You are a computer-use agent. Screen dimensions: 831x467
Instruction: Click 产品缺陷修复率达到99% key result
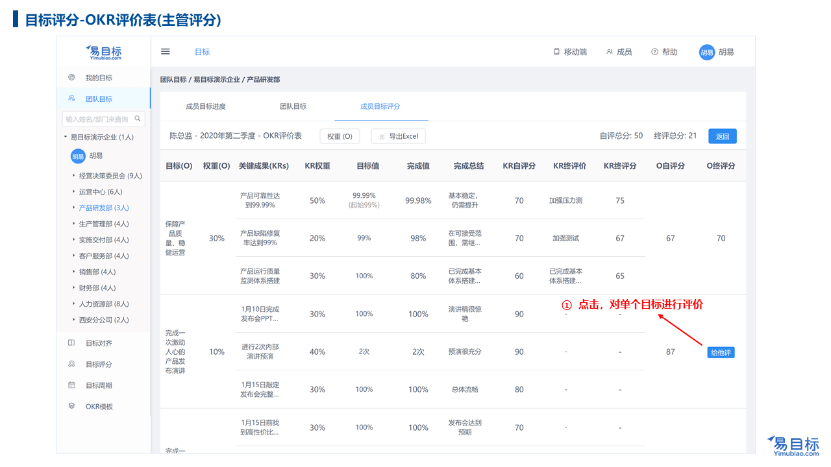260,238
